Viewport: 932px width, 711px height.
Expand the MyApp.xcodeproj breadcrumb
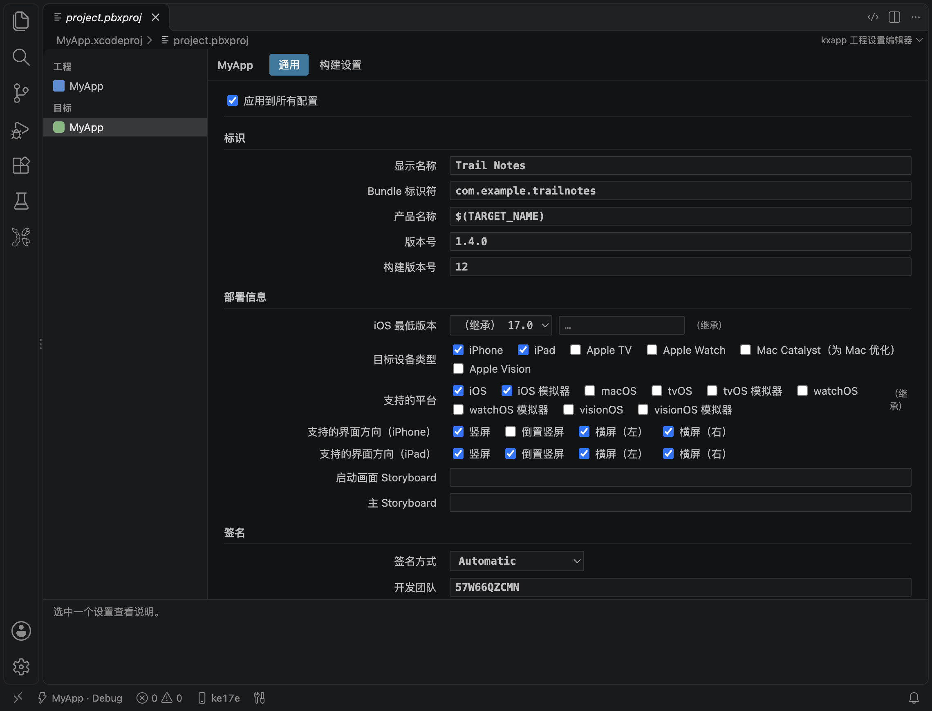pyautogui.click(x=99, y=40)
